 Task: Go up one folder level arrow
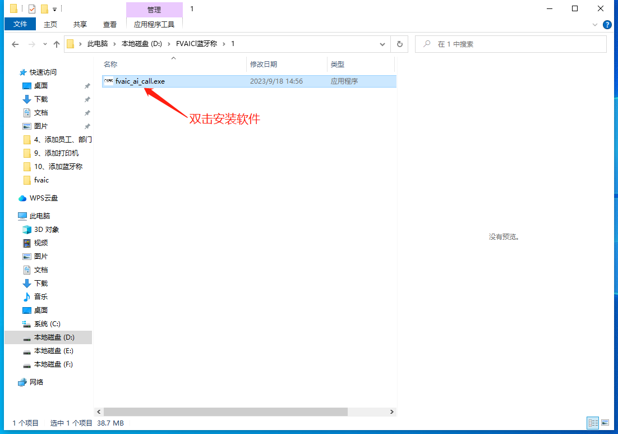coord(57,44)
